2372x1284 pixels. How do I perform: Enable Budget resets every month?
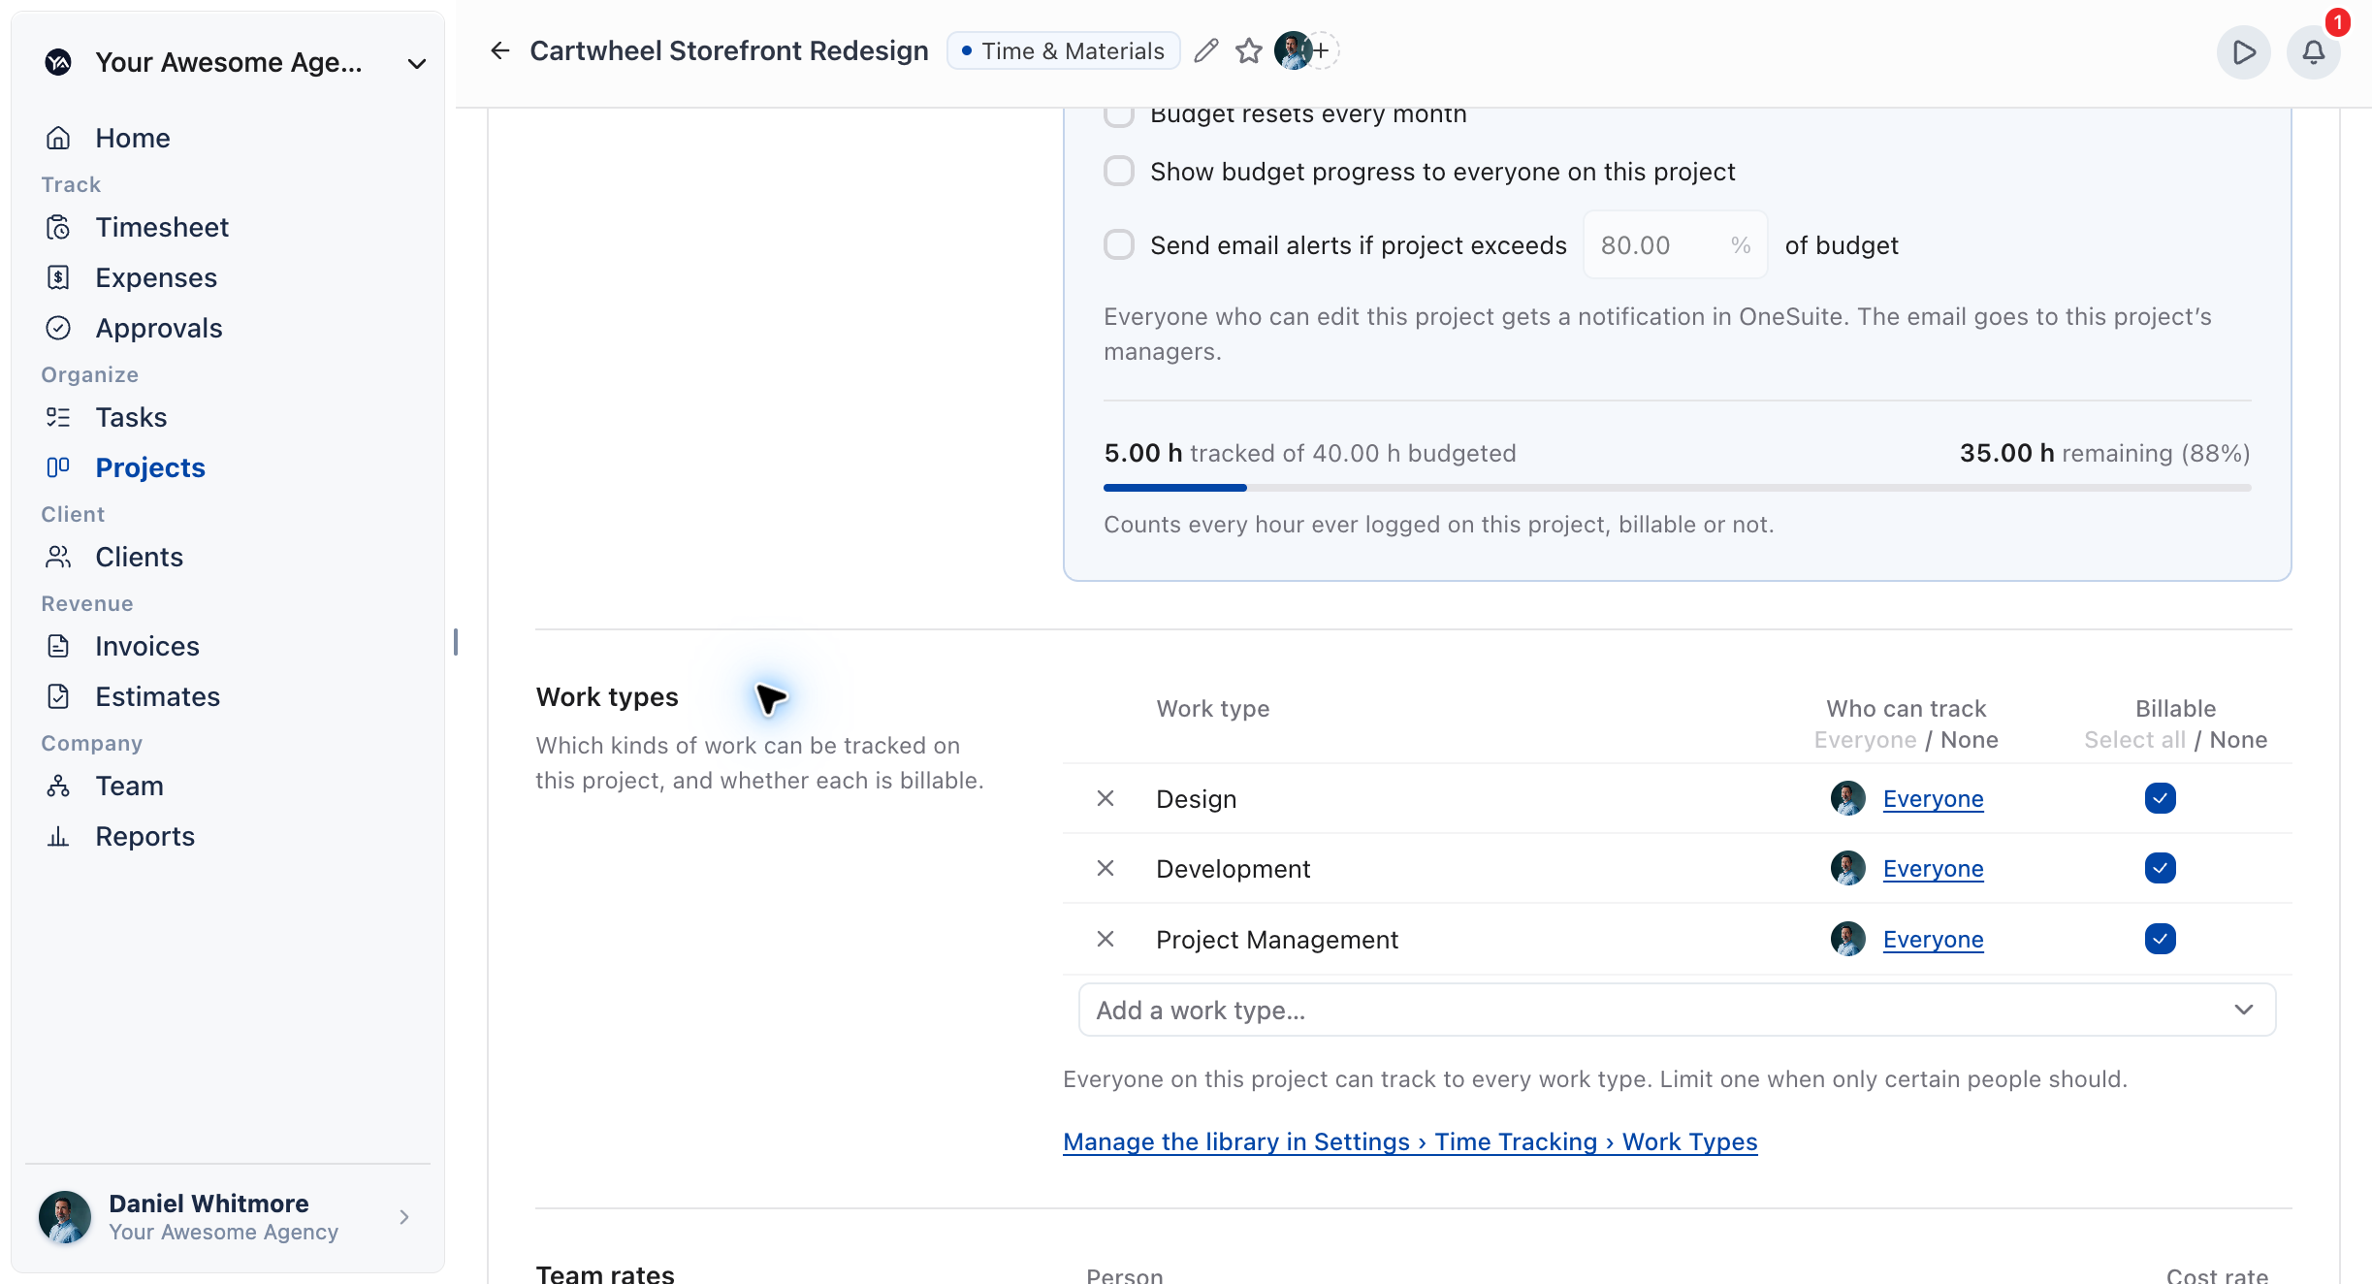point(1119,114)
